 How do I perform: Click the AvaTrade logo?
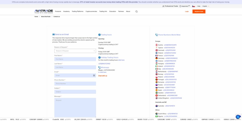(x=44, y=11)
